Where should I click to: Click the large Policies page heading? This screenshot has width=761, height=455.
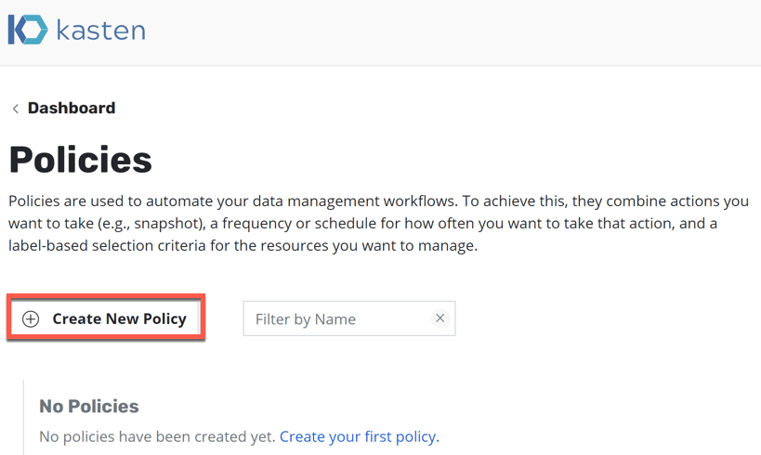pos(81,160)
